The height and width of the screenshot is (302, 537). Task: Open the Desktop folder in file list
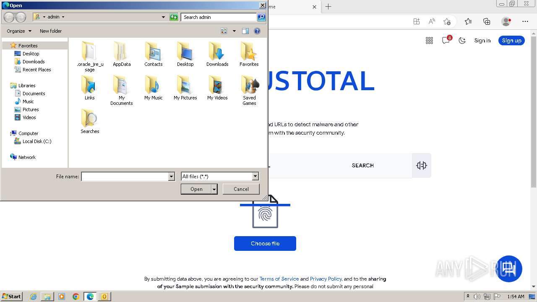pos(185,54)
